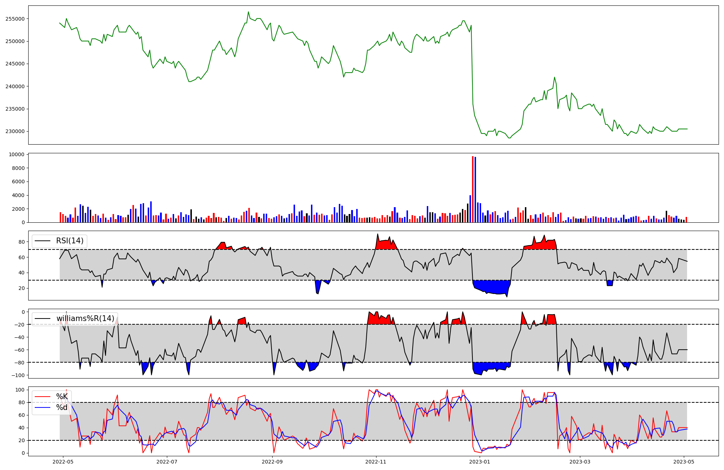This screenshot has width=724, height=470.
Task: Select the 2022-11 date axis label
Action: tap(376, 462)
